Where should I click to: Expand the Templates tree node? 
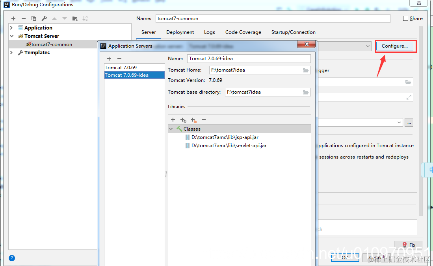(11, 52)
